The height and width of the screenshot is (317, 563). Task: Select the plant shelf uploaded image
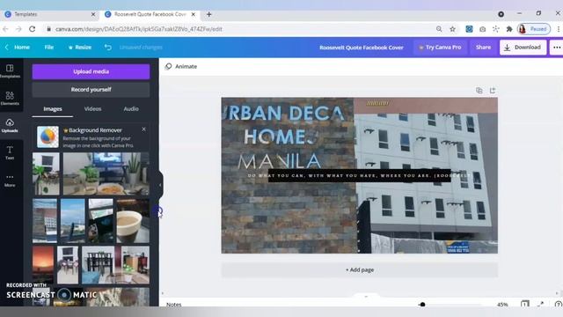[x=46, y=173]
